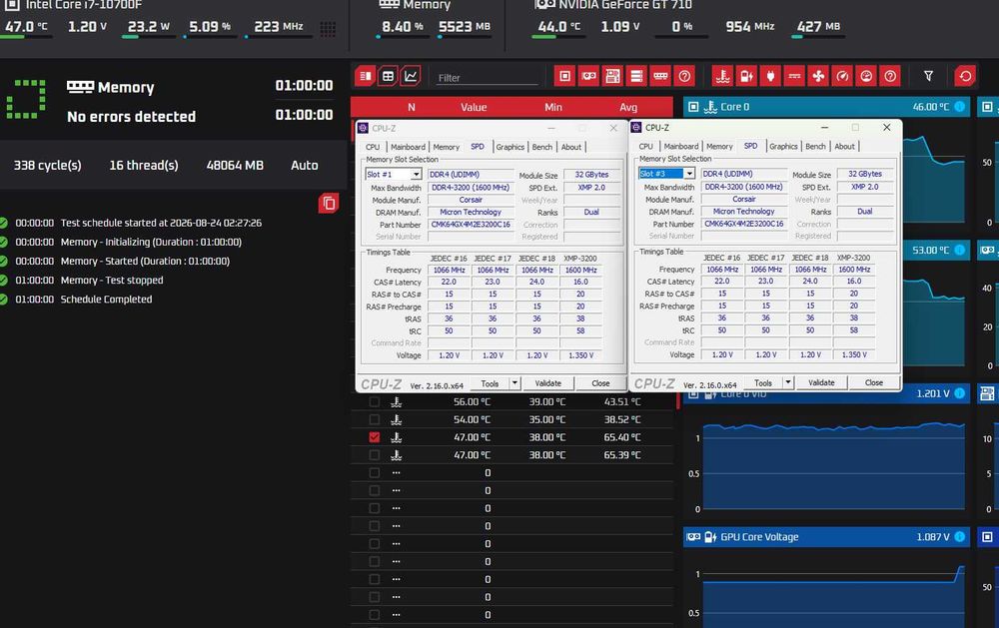Select the SPD tab in right CPU-Z window

751,146
